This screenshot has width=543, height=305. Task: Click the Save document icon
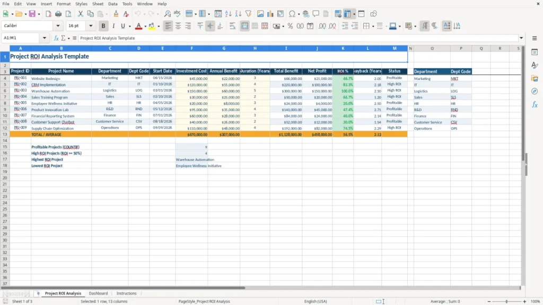[x=32, y=14]
